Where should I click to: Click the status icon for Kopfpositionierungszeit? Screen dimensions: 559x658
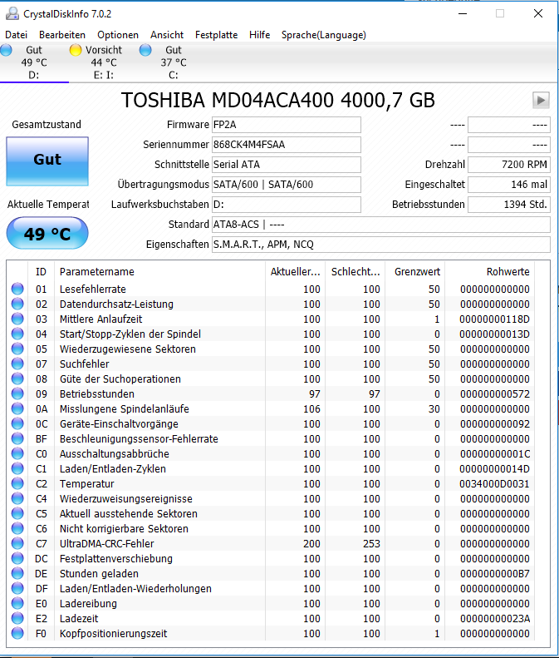point(17,633)
